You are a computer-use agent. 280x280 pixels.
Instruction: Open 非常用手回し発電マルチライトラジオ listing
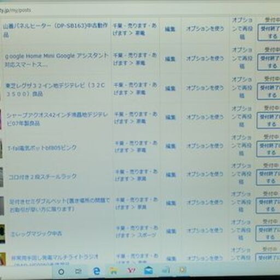tap(55, 258)
